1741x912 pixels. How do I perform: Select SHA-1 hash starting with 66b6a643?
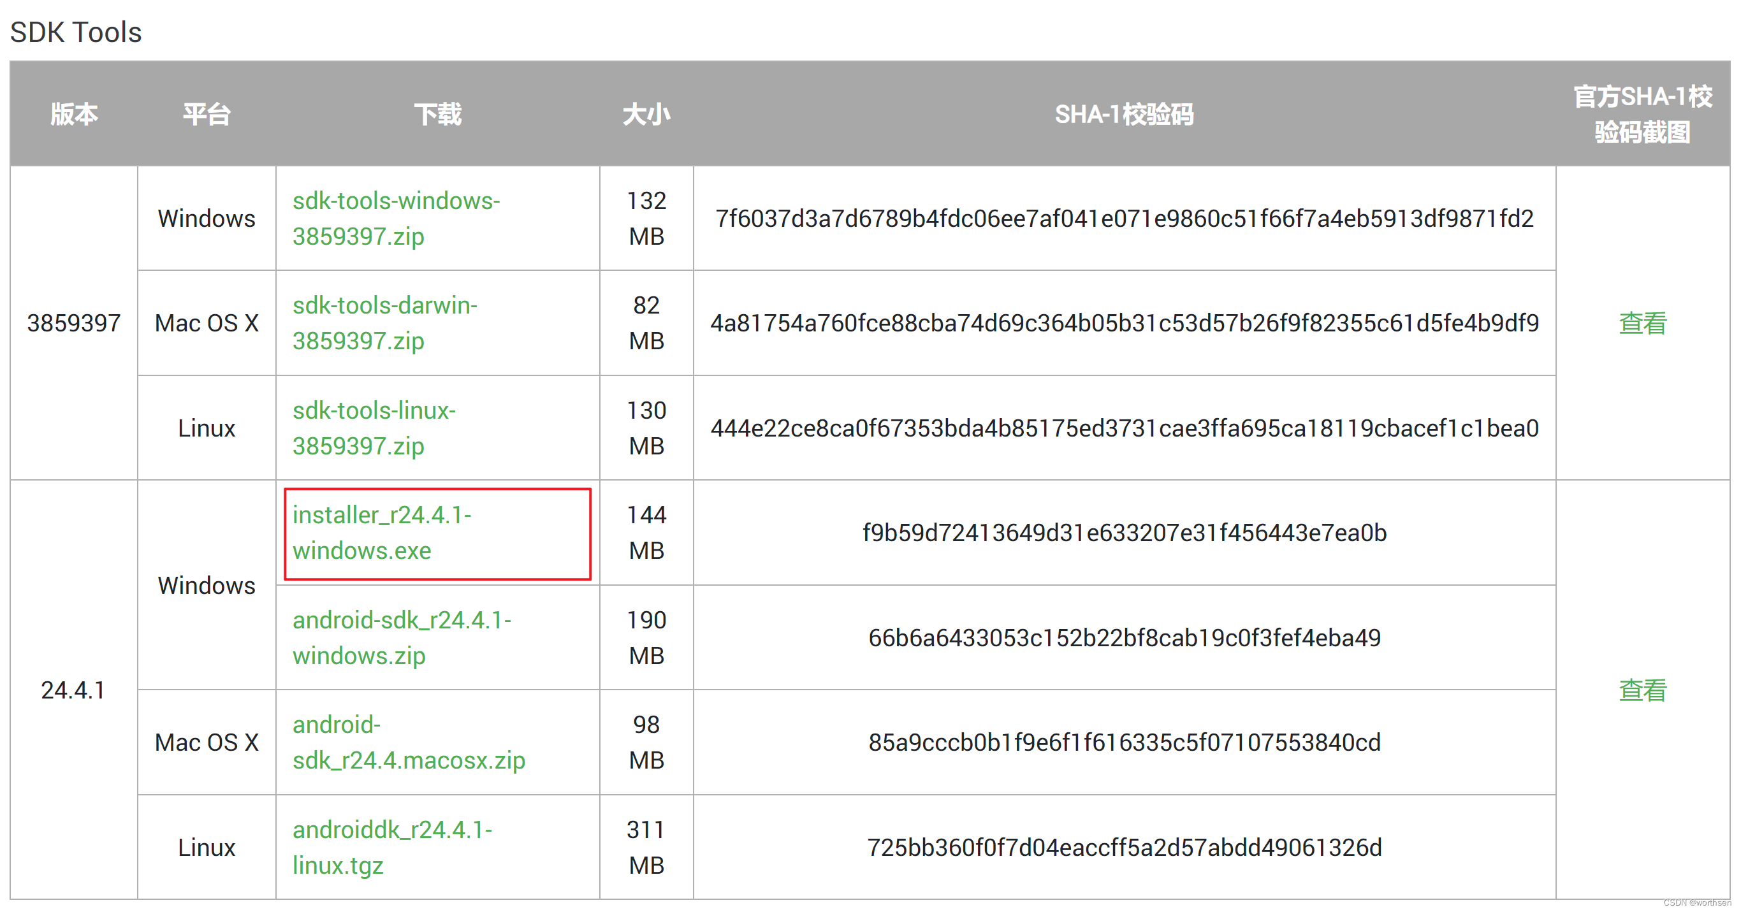pyautogui.click(x=1124, y=637)
